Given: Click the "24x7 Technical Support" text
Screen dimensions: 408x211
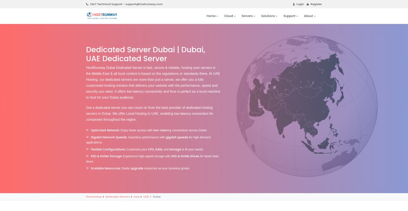Looking at the screenshot, I should [x=106, y=4].
